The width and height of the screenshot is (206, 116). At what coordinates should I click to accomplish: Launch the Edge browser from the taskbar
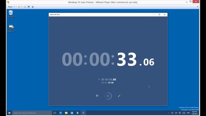point(61,113)
